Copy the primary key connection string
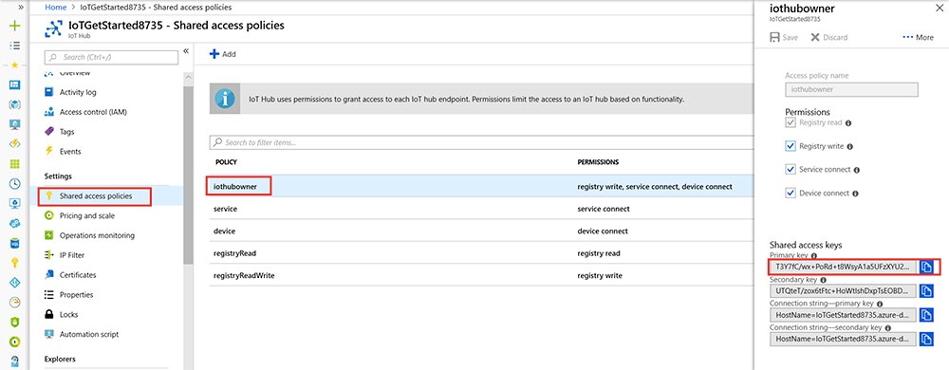The height and width of the screenshot is (370, 949). (926, 314)
